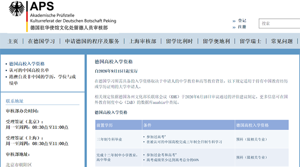Screen dimensions: 300x167
Task: Open sidebar link 港澳台及非中国的学历
Action: pyautogui.click(x=42, y=80)
